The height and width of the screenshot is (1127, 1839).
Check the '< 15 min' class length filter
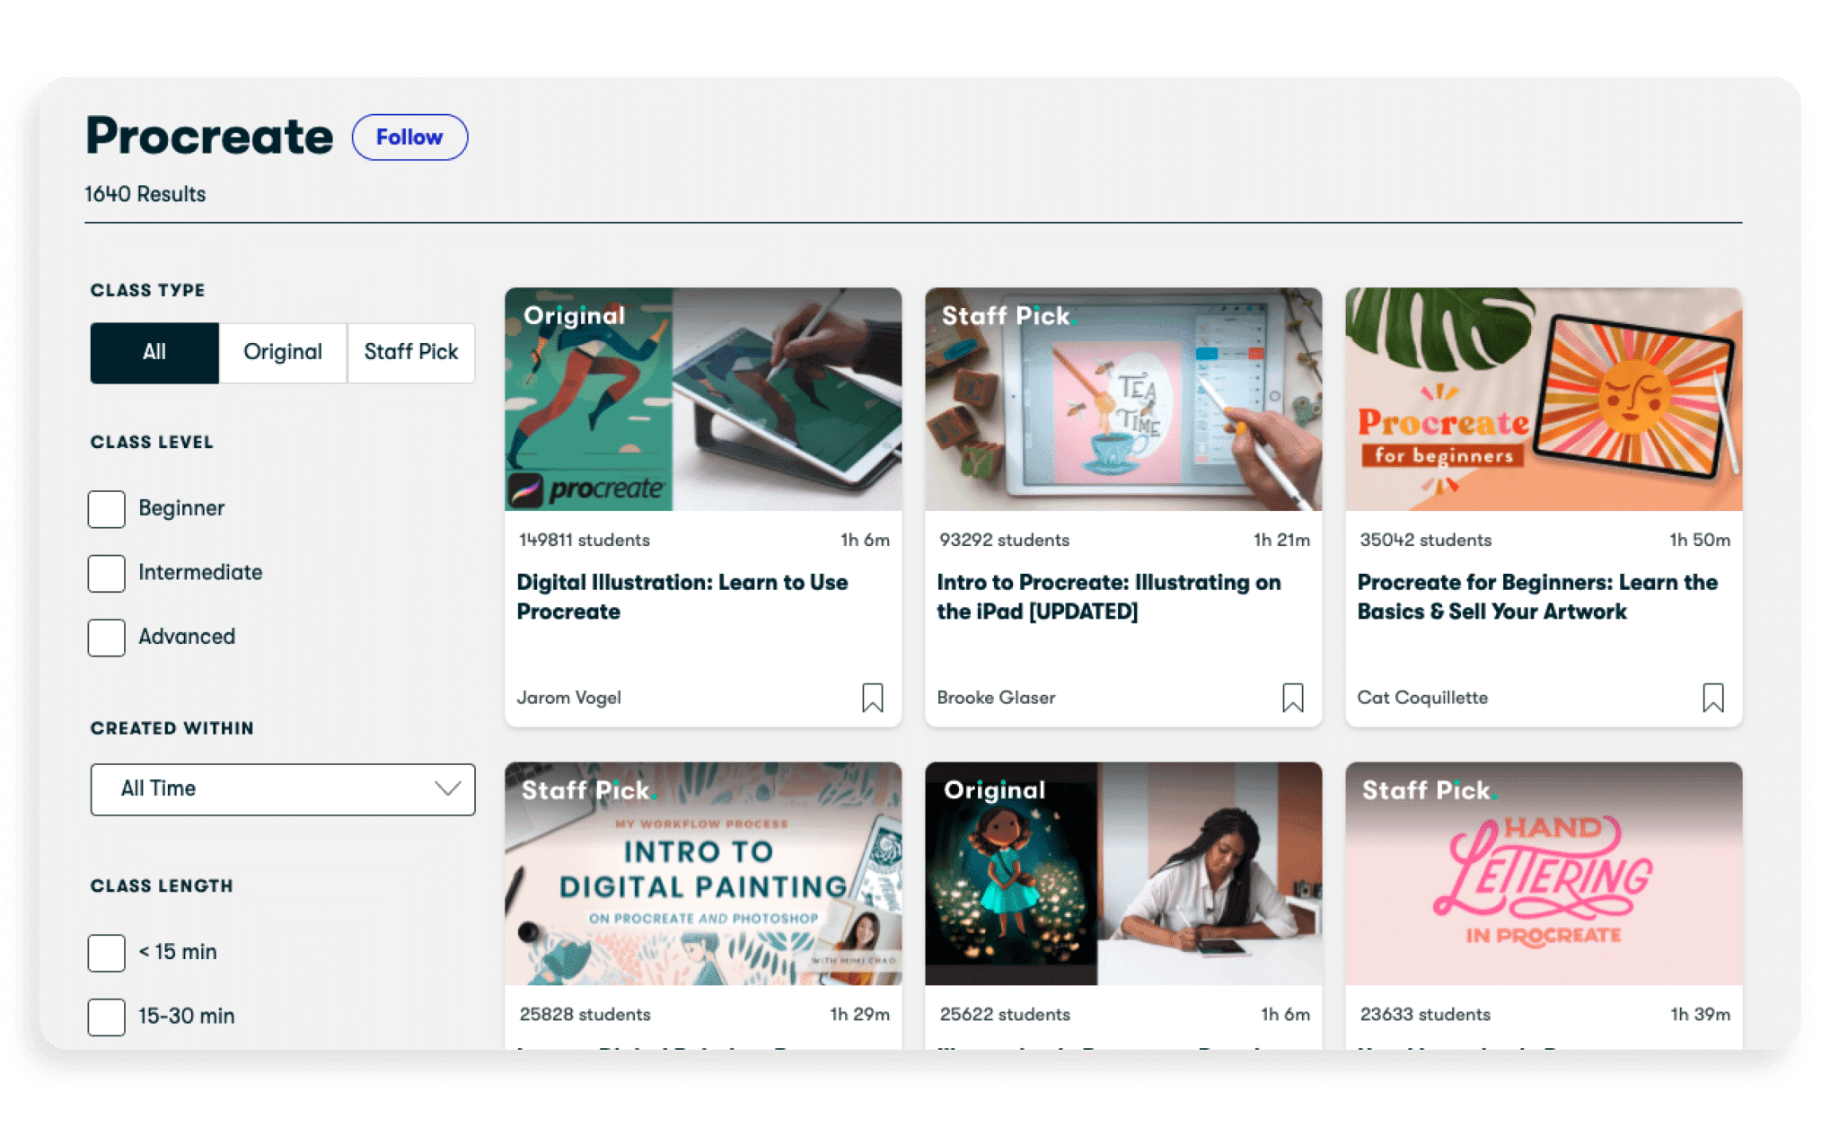pos(106,953)
